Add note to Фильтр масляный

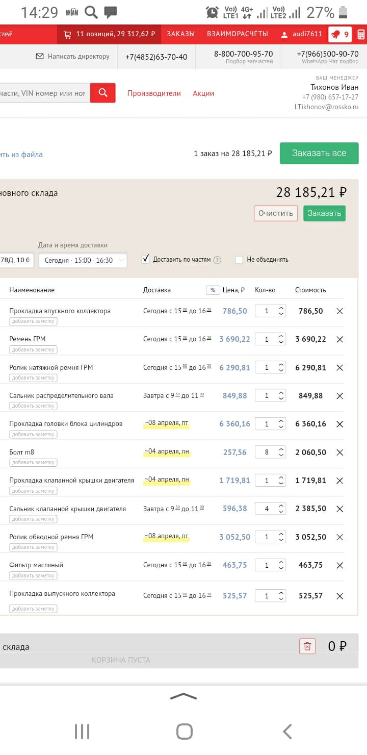(33, 575)
